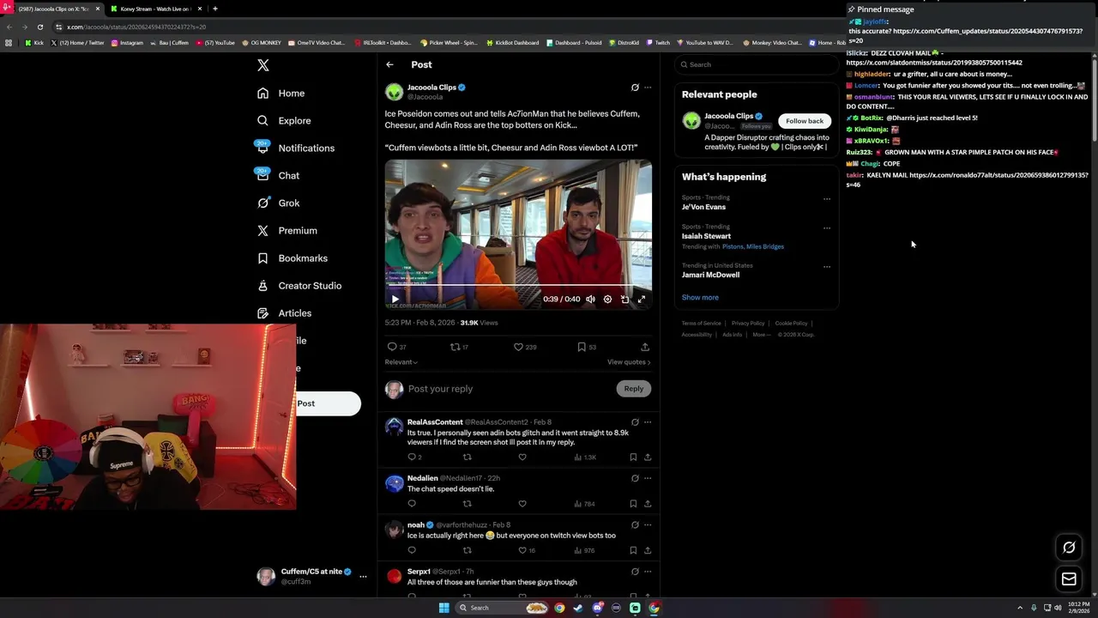The height and width of the screenshot is (618, 1098).
Task: Like the RealAssContent reply
Action: (x=522, y=457)
